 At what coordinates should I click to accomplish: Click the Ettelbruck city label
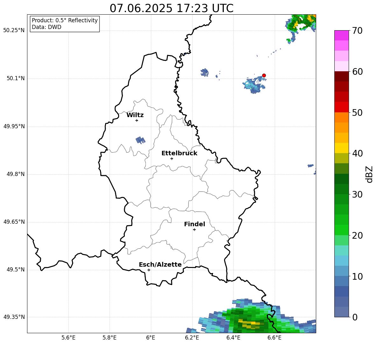(x=179, y=153)
